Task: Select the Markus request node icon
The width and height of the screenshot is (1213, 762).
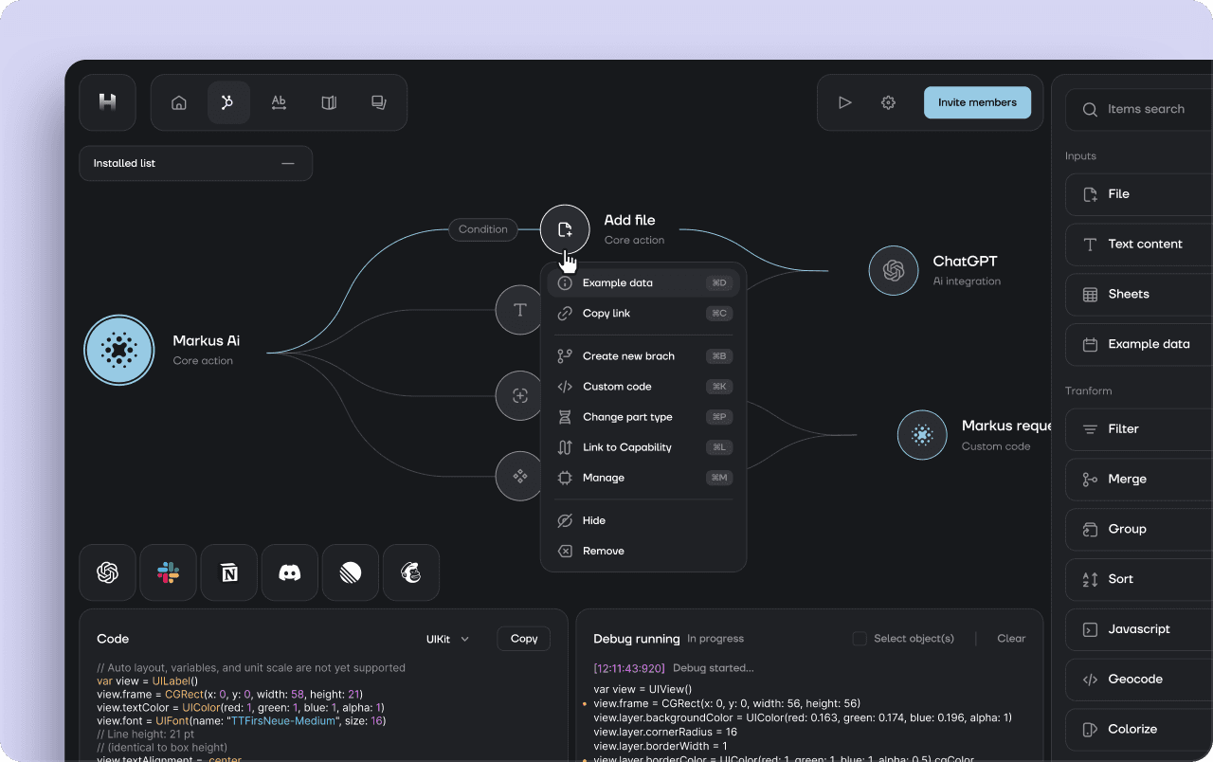Action: [922, 435]
